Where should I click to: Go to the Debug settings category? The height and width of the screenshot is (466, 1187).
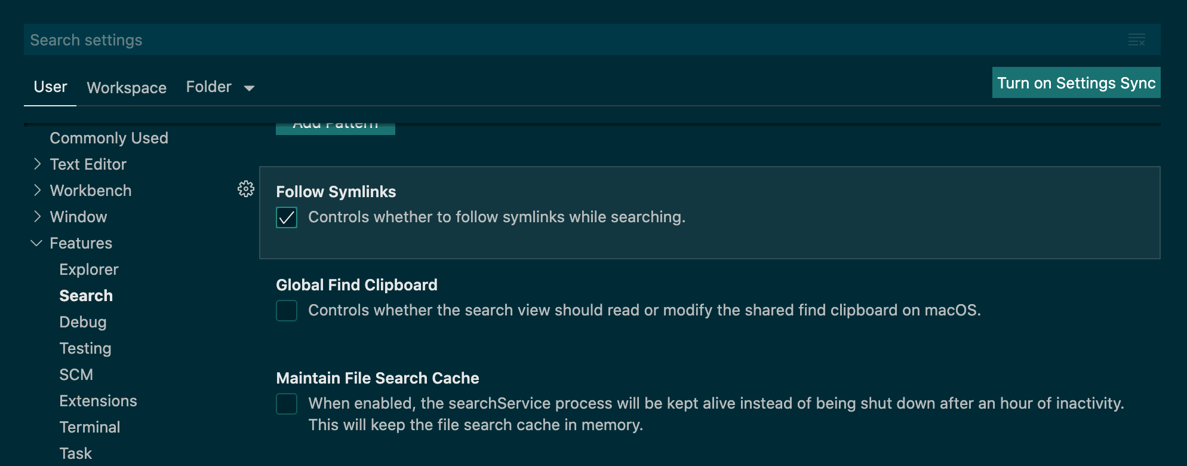click(x=82, y=322)
